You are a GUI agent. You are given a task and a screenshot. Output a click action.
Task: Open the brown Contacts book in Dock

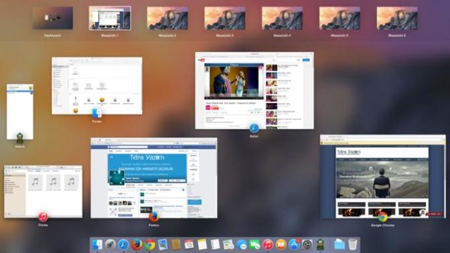[x=175, y=245]
